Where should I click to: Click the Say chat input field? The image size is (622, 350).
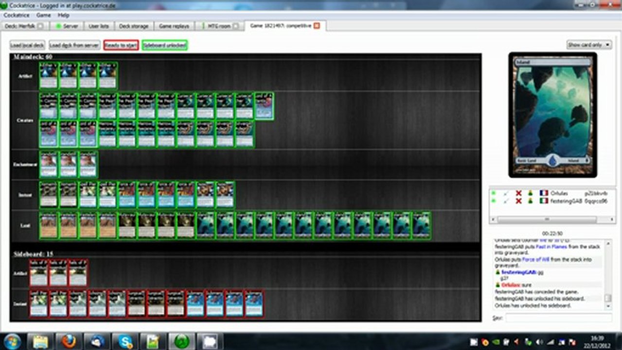[x=558, y=318]
